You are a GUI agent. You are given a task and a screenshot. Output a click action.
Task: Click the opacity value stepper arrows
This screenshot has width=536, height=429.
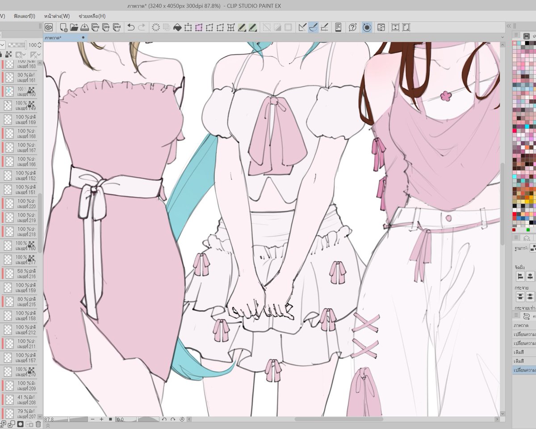pyautogui.click(x=40, y=45)
